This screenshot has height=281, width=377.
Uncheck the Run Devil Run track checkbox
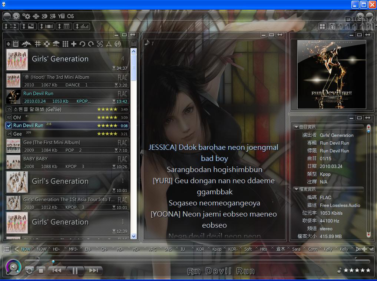click(9, 125)
